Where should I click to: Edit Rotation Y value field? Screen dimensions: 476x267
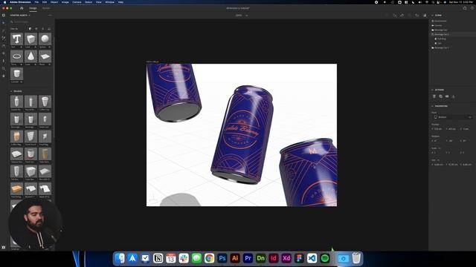(451, 141)
